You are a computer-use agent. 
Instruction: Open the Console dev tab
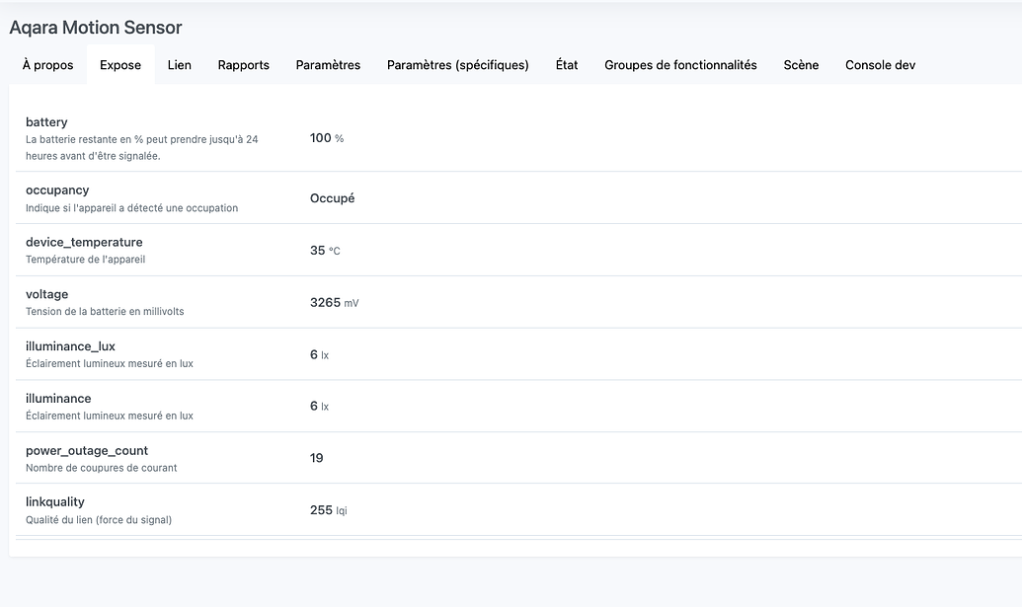point(880,65)
